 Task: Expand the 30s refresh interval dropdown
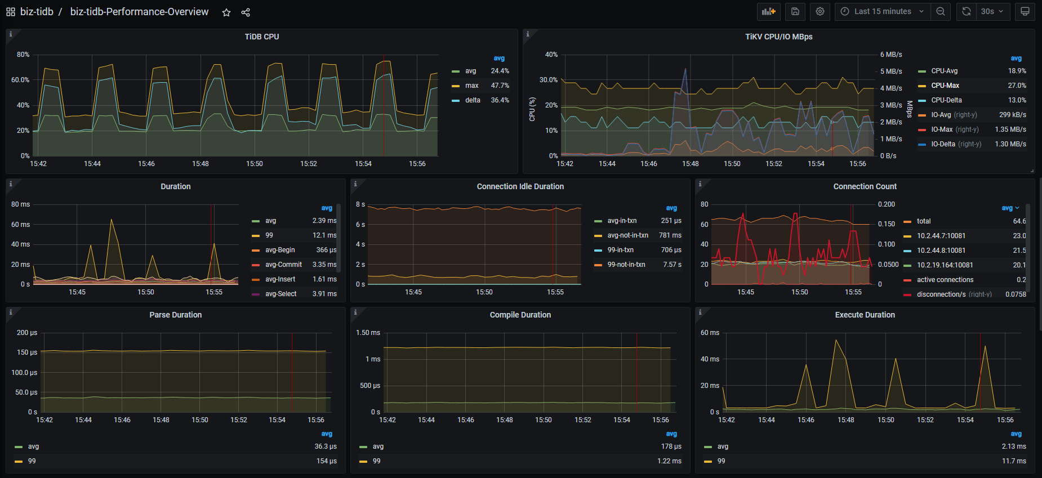993,12
